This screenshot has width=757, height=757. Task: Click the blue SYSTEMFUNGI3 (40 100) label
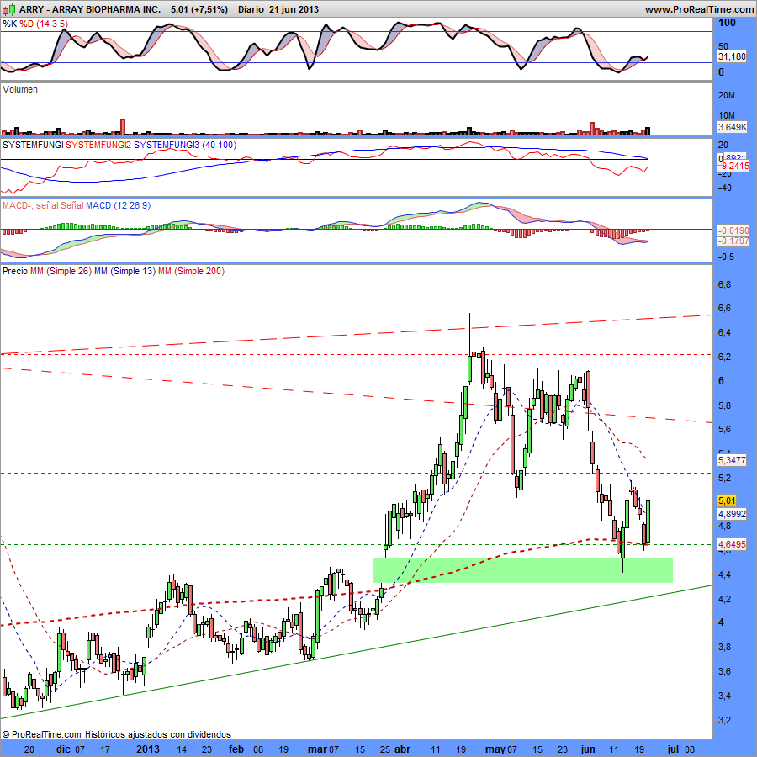(x=185, y=145)
